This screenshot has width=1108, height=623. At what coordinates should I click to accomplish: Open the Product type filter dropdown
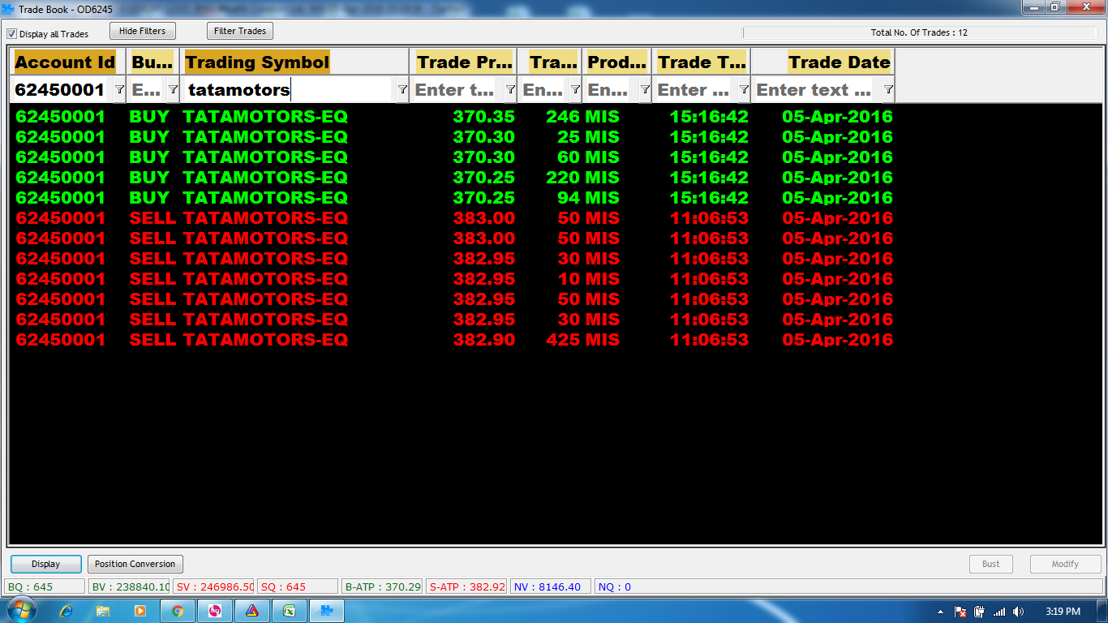click(x=645, y=90)
